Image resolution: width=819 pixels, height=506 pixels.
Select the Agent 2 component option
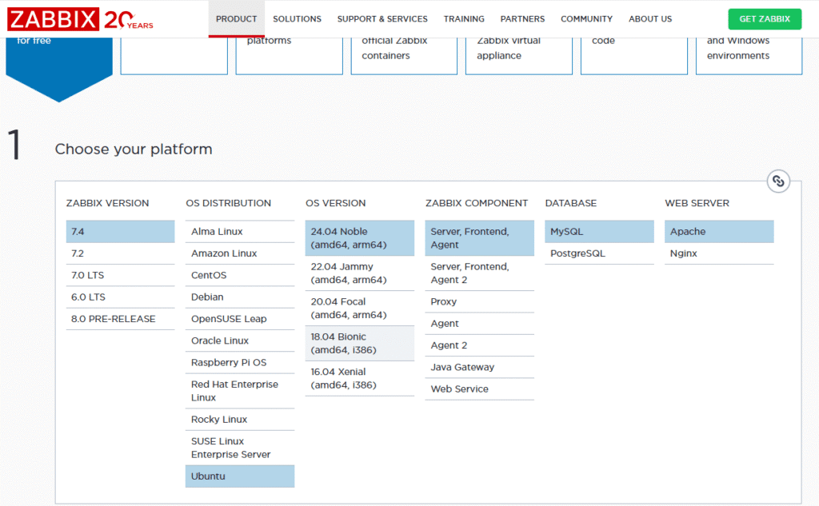480,345
